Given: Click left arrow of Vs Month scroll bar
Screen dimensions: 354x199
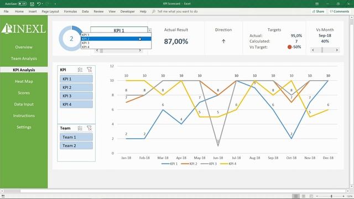Looking at the screenshot, I should 313,50.
